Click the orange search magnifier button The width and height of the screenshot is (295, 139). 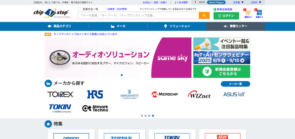tap(204, 16)
